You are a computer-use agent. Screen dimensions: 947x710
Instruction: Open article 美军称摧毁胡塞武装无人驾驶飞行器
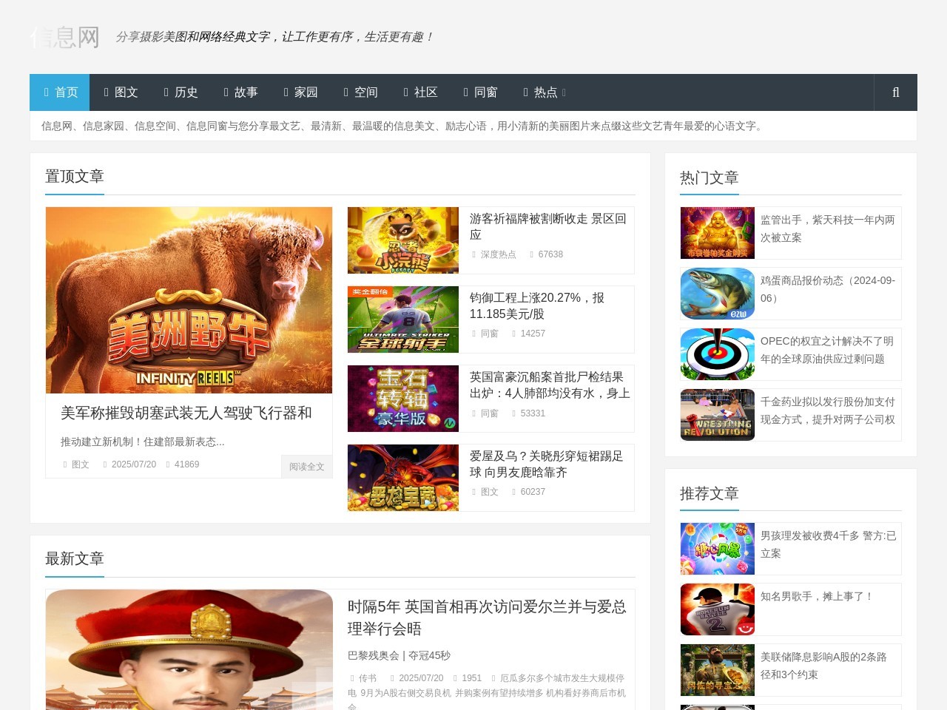[186, 413]
